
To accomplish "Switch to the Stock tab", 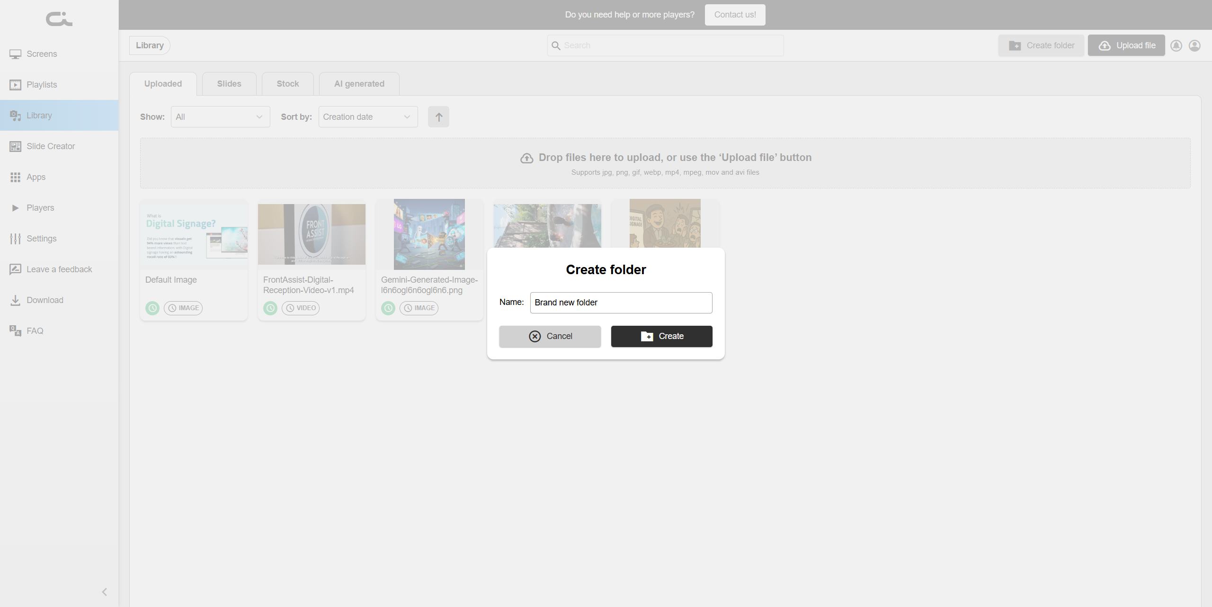I will [x=287, y=84].
